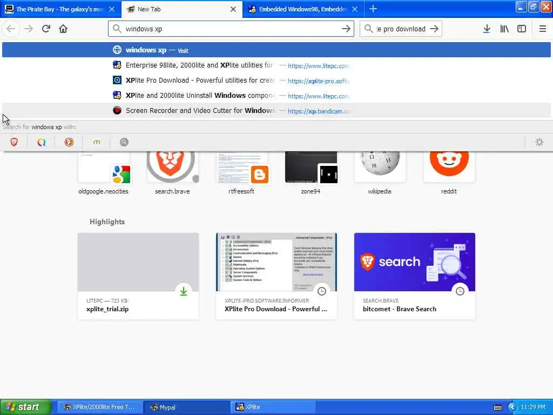
Task: Open search settings gear icon
Action: 539,142
